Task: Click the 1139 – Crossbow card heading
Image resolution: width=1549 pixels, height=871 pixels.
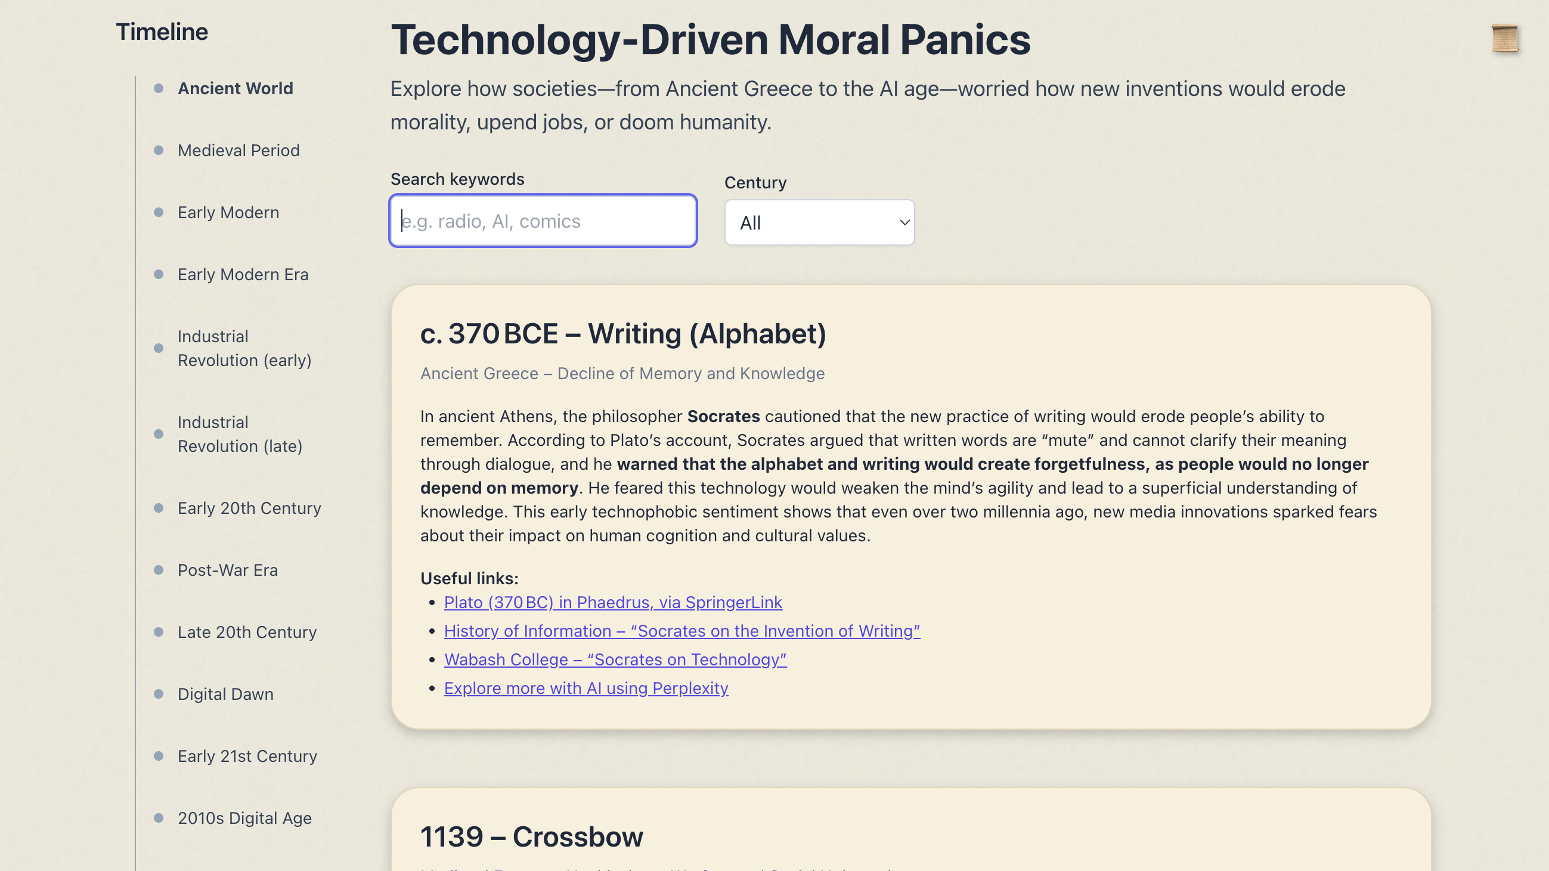Action: tap(531, 836)
